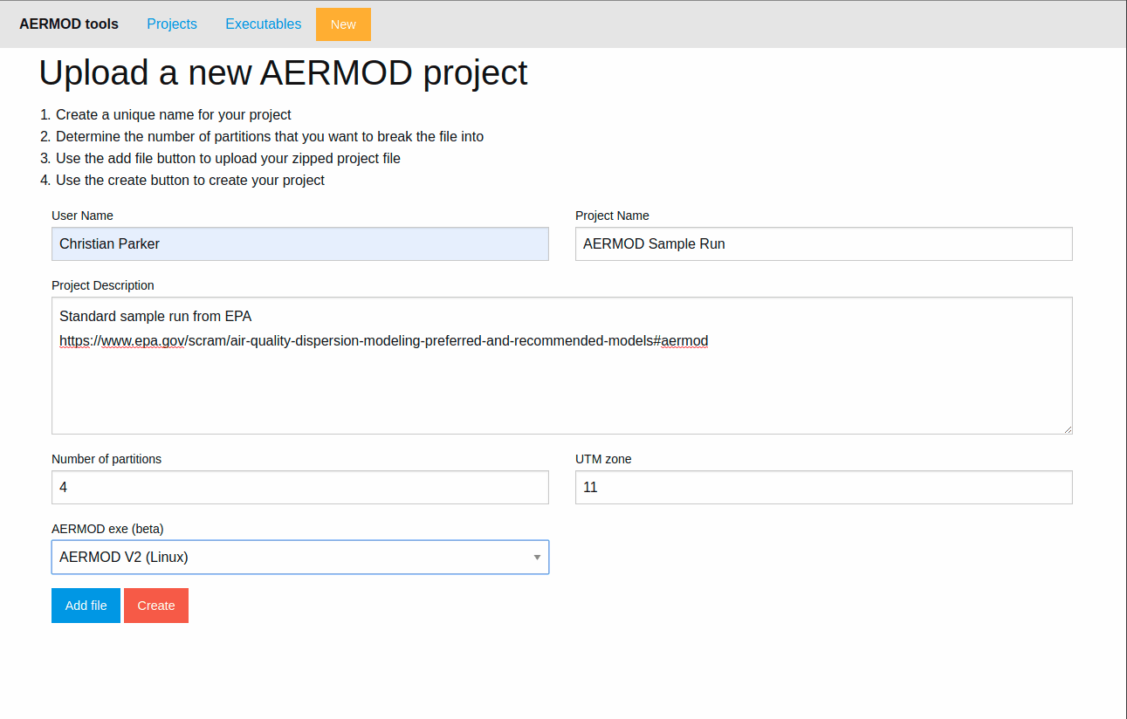1127x719 pixels.
Task: Click the dropdown arrow in AERMOD exe selector
Action: tap(537, 558)
